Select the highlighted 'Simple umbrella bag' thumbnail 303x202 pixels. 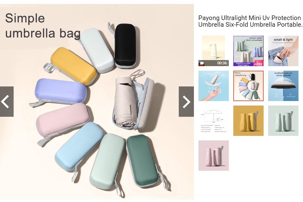point(248,86)
